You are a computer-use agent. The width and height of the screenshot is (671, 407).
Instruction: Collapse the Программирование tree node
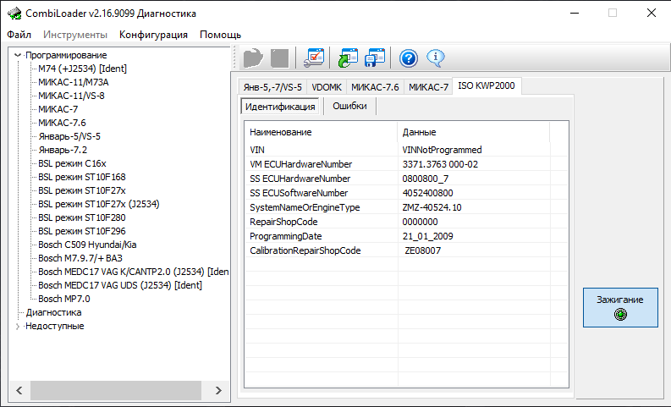18,55
